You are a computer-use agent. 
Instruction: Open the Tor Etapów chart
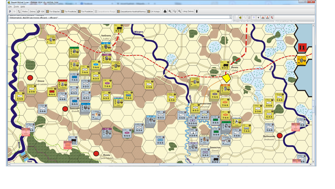pos(53,11)
